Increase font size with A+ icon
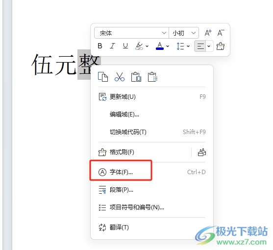Screen dimensions: 273x250 [208, 33]
